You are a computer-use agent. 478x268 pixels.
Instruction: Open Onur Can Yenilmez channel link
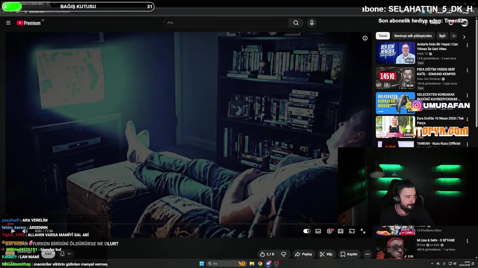click(429, 79)
